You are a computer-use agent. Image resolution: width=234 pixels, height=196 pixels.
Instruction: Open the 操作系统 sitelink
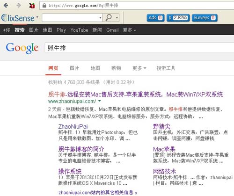click(x=70, y=172)
